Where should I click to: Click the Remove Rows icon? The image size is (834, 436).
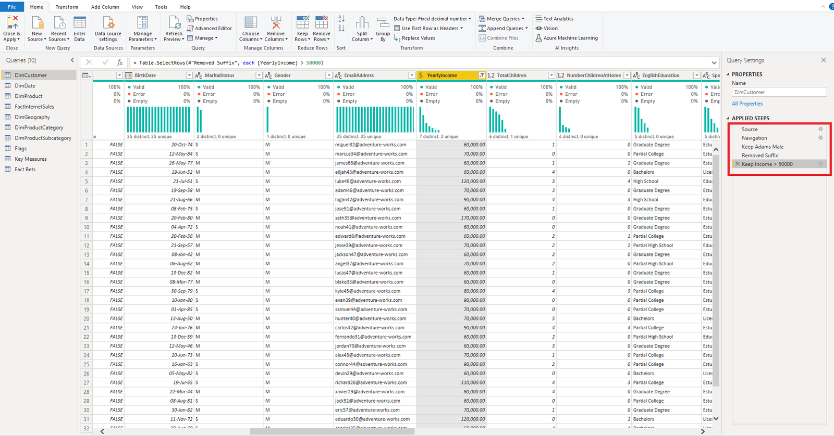(x=322, y=22)
